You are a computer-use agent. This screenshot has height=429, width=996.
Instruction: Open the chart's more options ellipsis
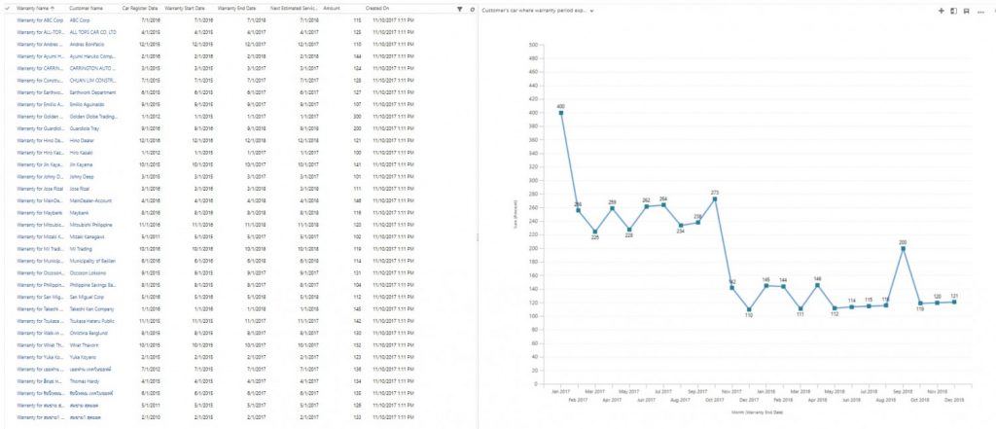(x=979, y=10)
